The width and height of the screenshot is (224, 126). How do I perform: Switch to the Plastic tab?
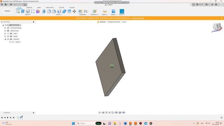click(62, 8)
